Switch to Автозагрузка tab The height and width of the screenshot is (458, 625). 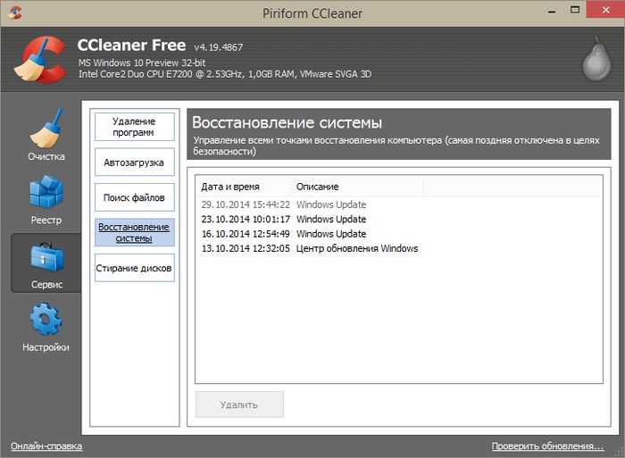135,162
